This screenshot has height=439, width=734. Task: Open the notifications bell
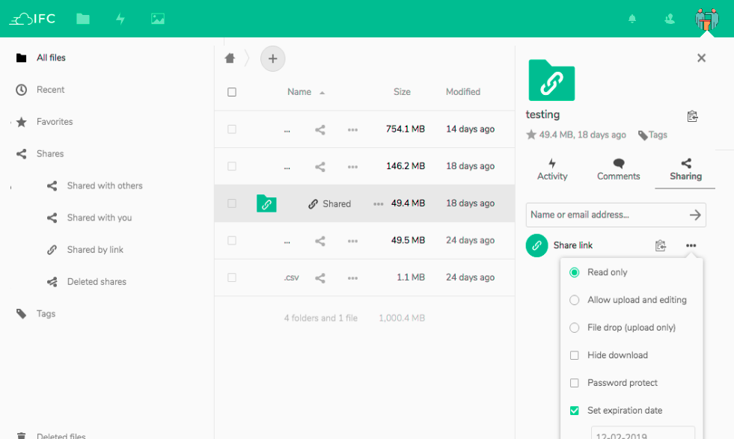632,19
